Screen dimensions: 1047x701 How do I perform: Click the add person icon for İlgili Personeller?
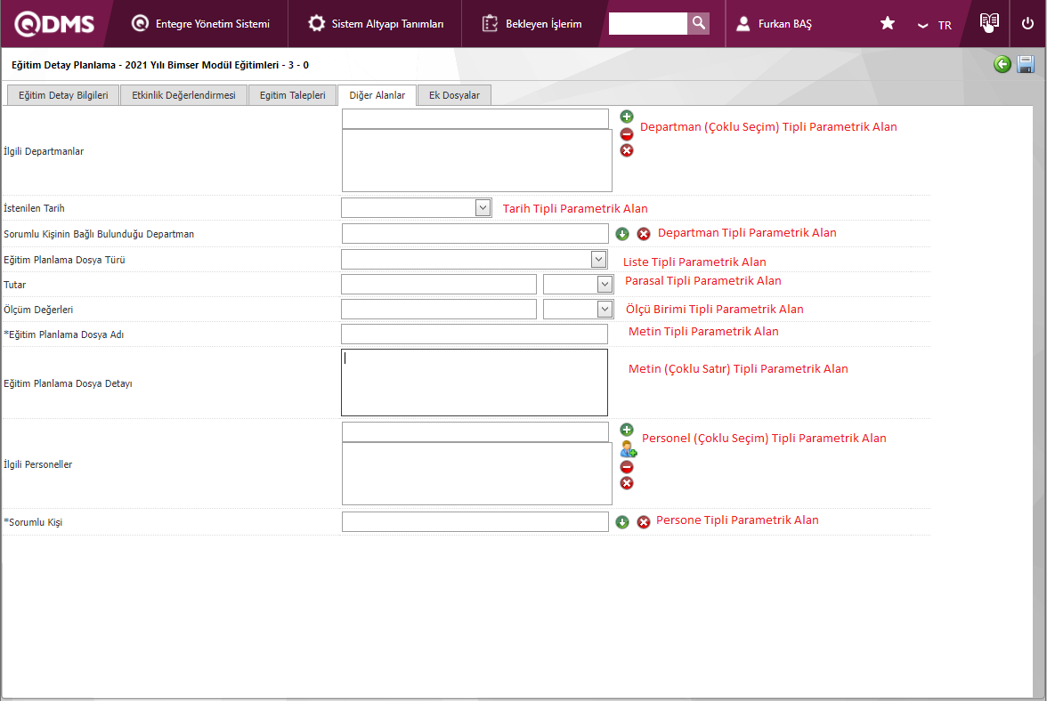[628, 449]
